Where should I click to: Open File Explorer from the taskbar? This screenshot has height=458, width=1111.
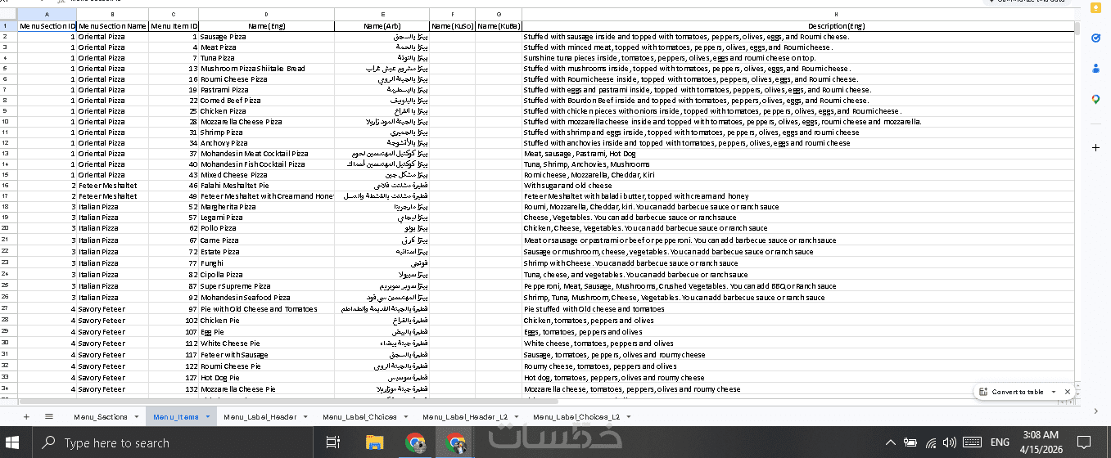(374, 442)
